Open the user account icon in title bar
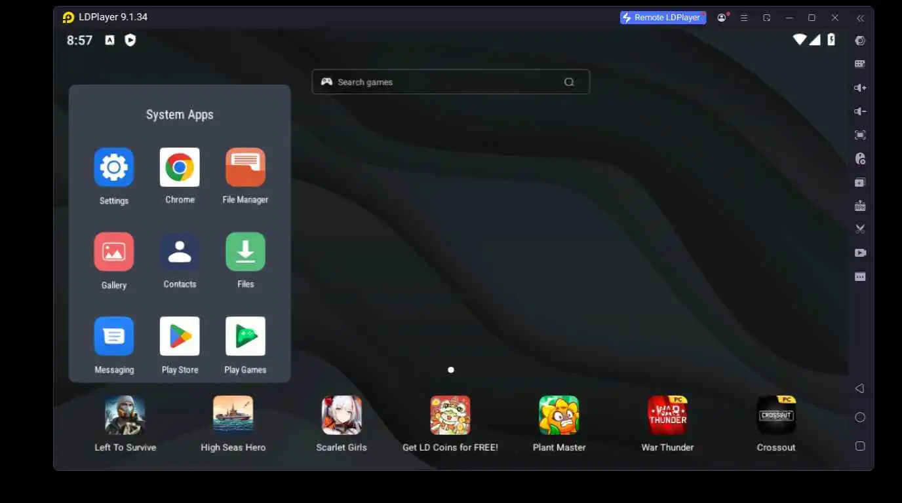Viewport: 902px width, 503px height. point(722,18)
